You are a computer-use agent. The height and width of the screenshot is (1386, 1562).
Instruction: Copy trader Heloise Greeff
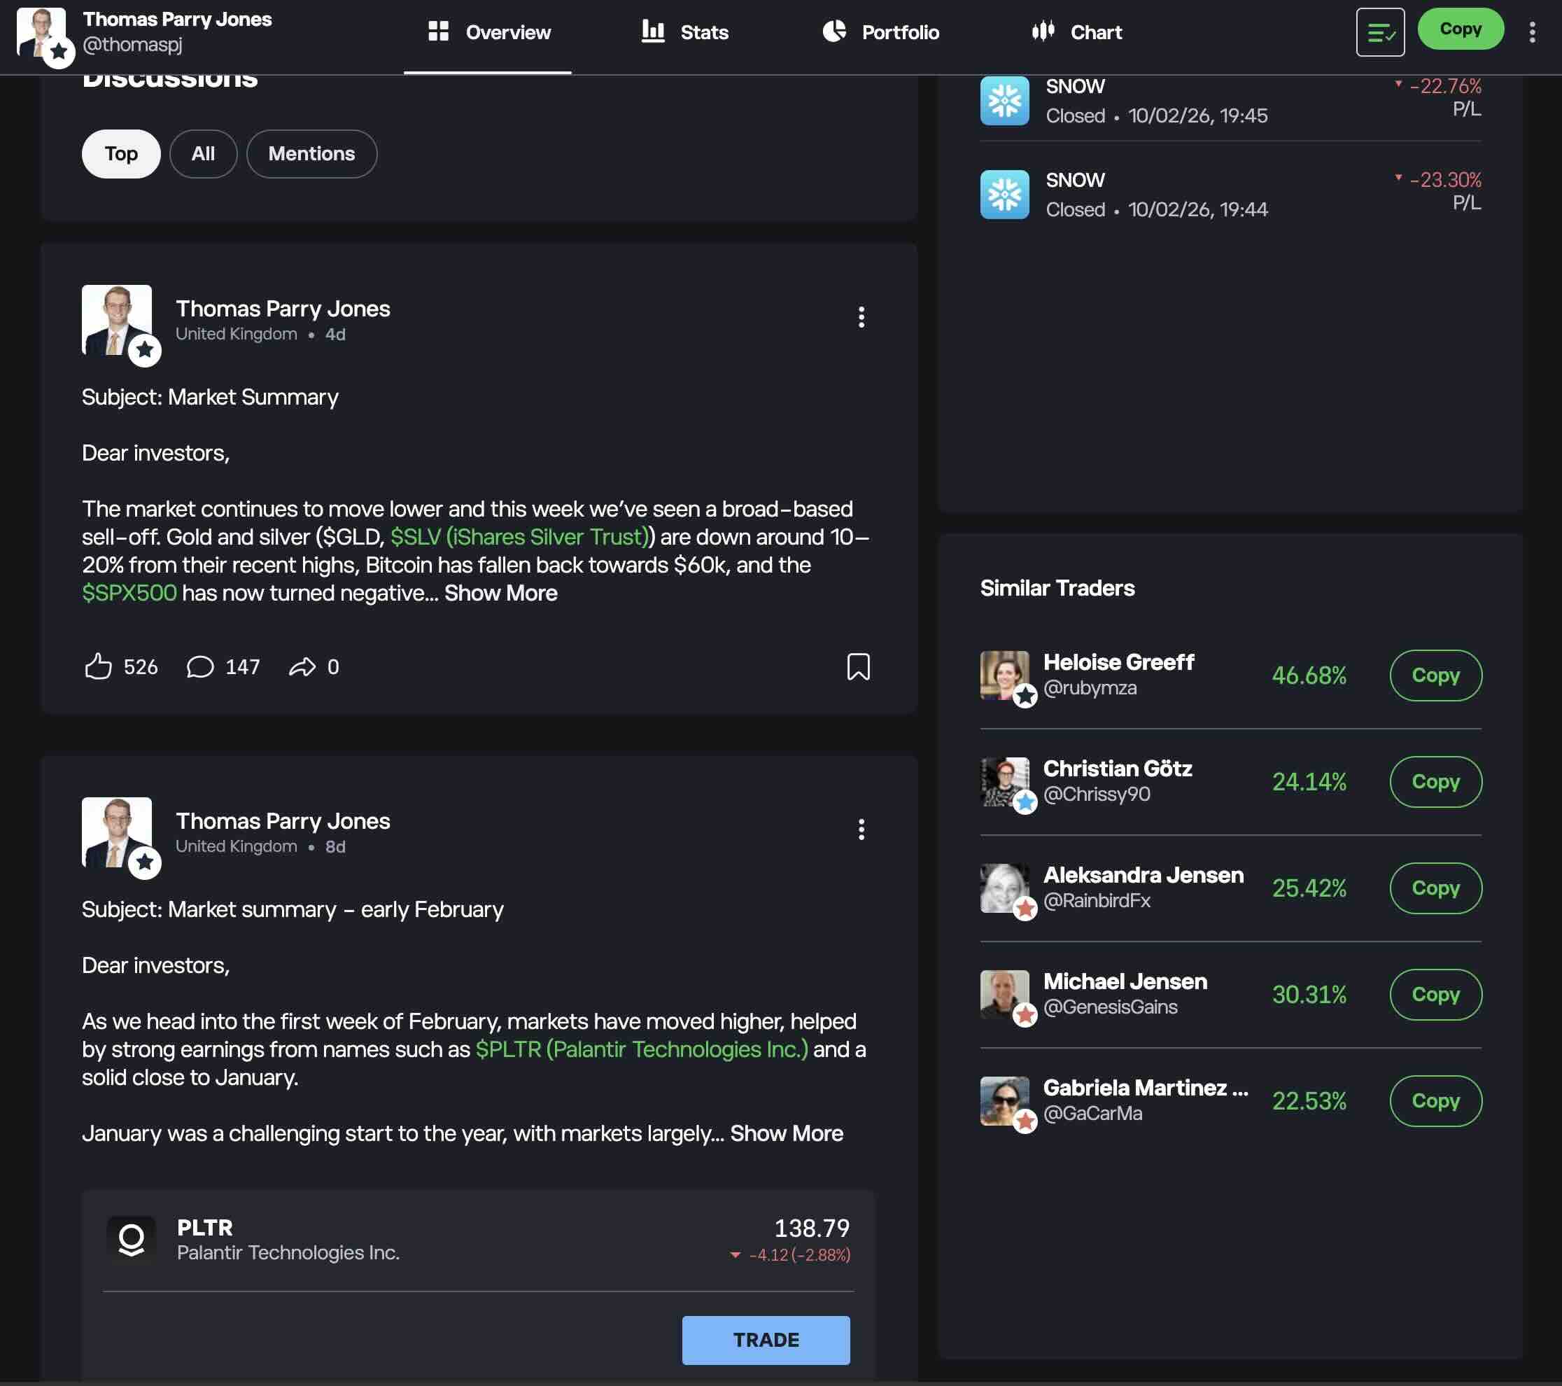pos(1435,675)
